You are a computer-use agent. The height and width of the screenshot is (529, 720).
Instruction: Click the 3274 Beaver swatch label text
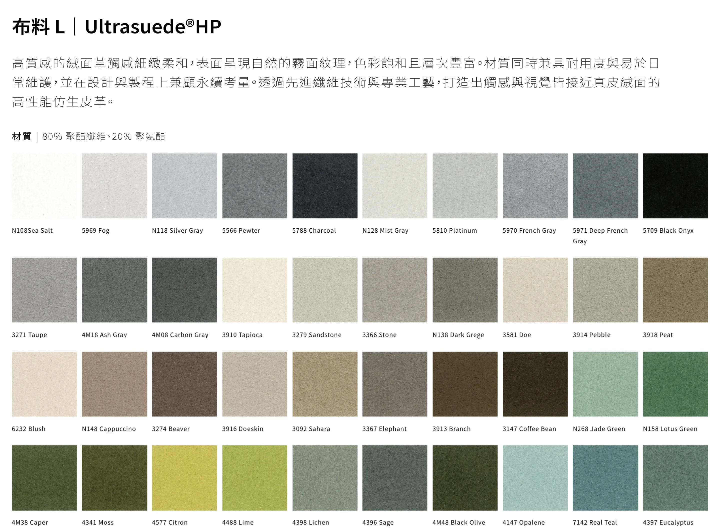coord(170,429)
